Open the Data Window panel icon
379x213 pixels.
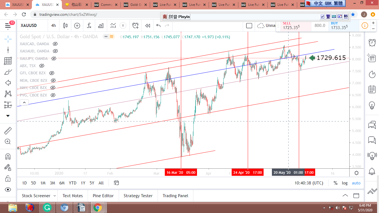pyautogui.click(x=372, y=58)
